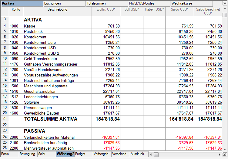
Task: Select Vorräte Handelswaren cell
Action: [x=57, y=70]
